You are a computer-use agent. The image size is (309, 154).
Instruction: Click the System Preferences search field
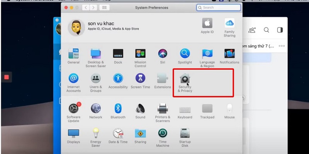[219, 7]
